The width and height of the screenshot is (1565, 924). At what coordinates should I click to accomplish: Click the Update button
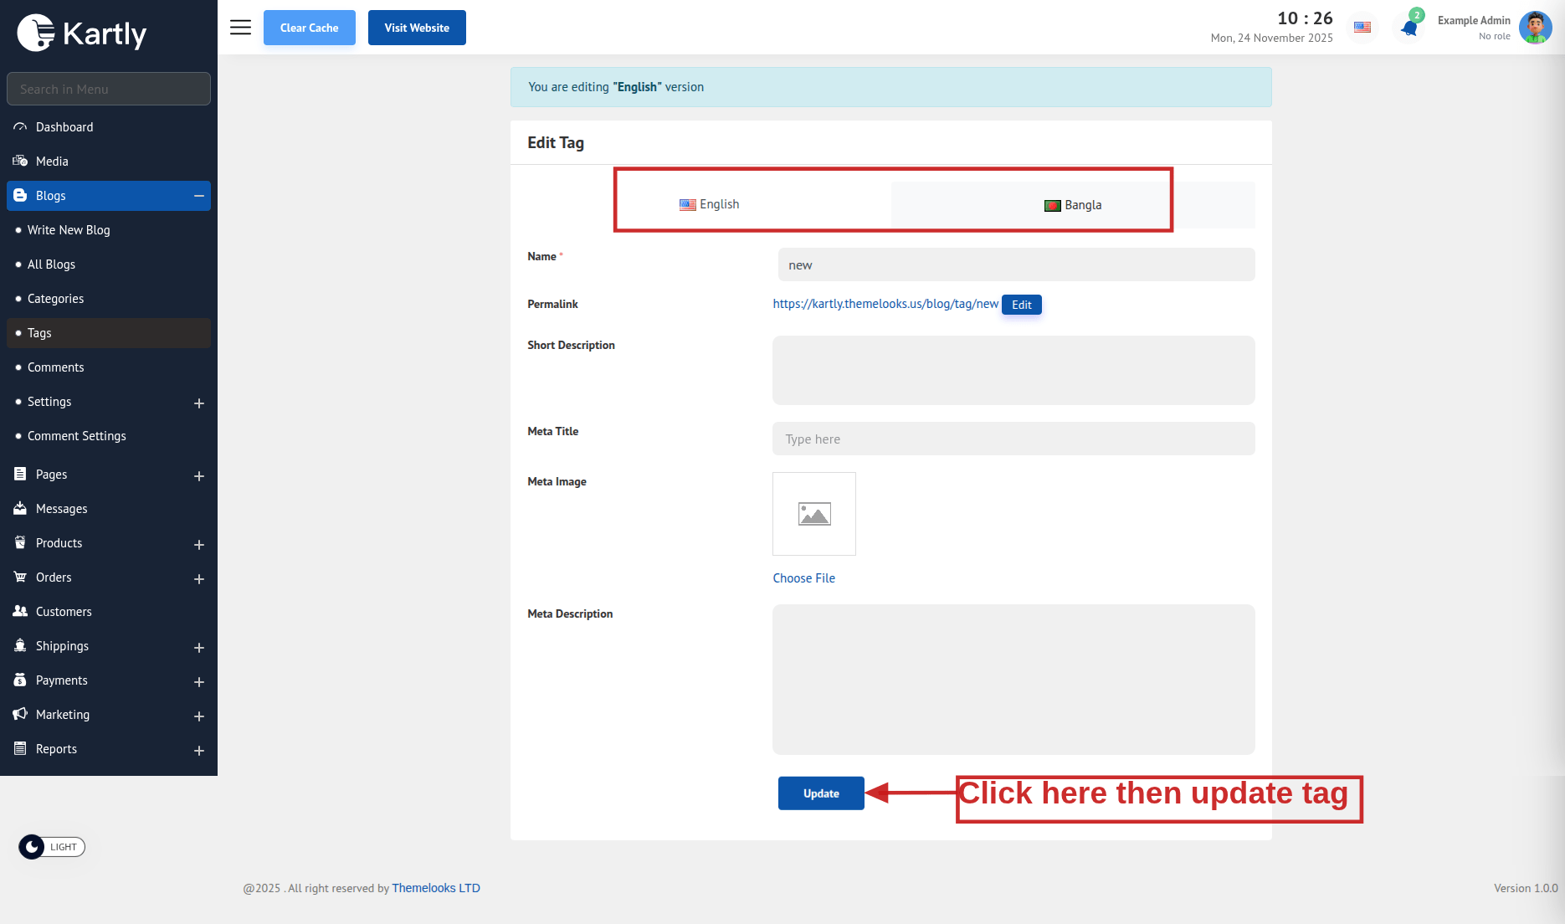click(x=820, y=793)
